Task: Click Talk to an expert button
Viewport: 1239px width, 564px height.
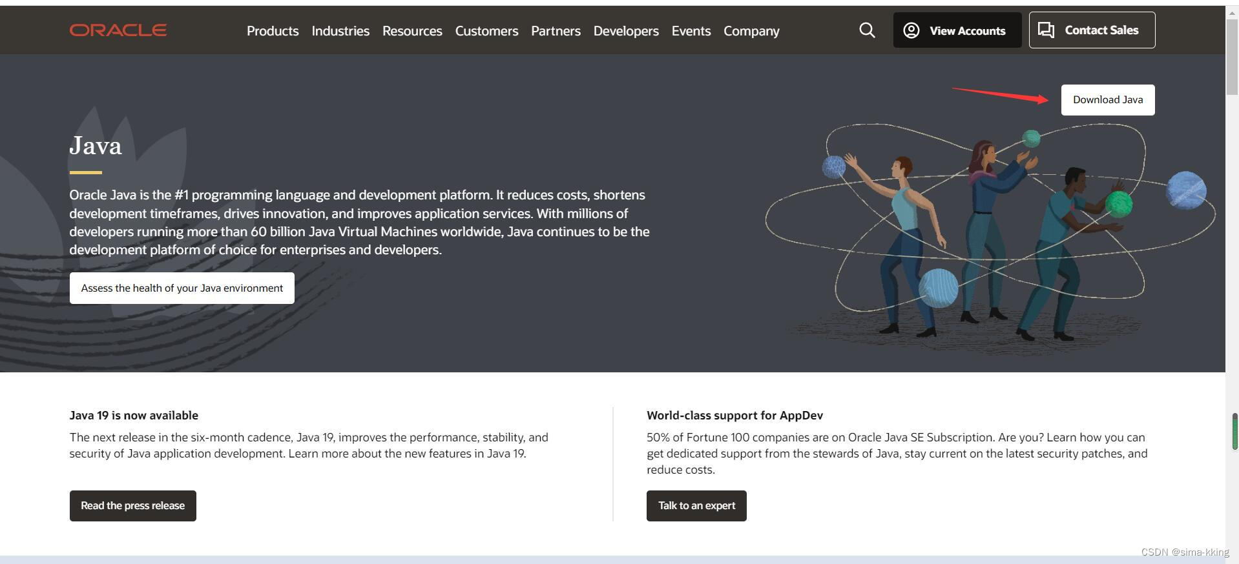Action: (x=696, y=506)
